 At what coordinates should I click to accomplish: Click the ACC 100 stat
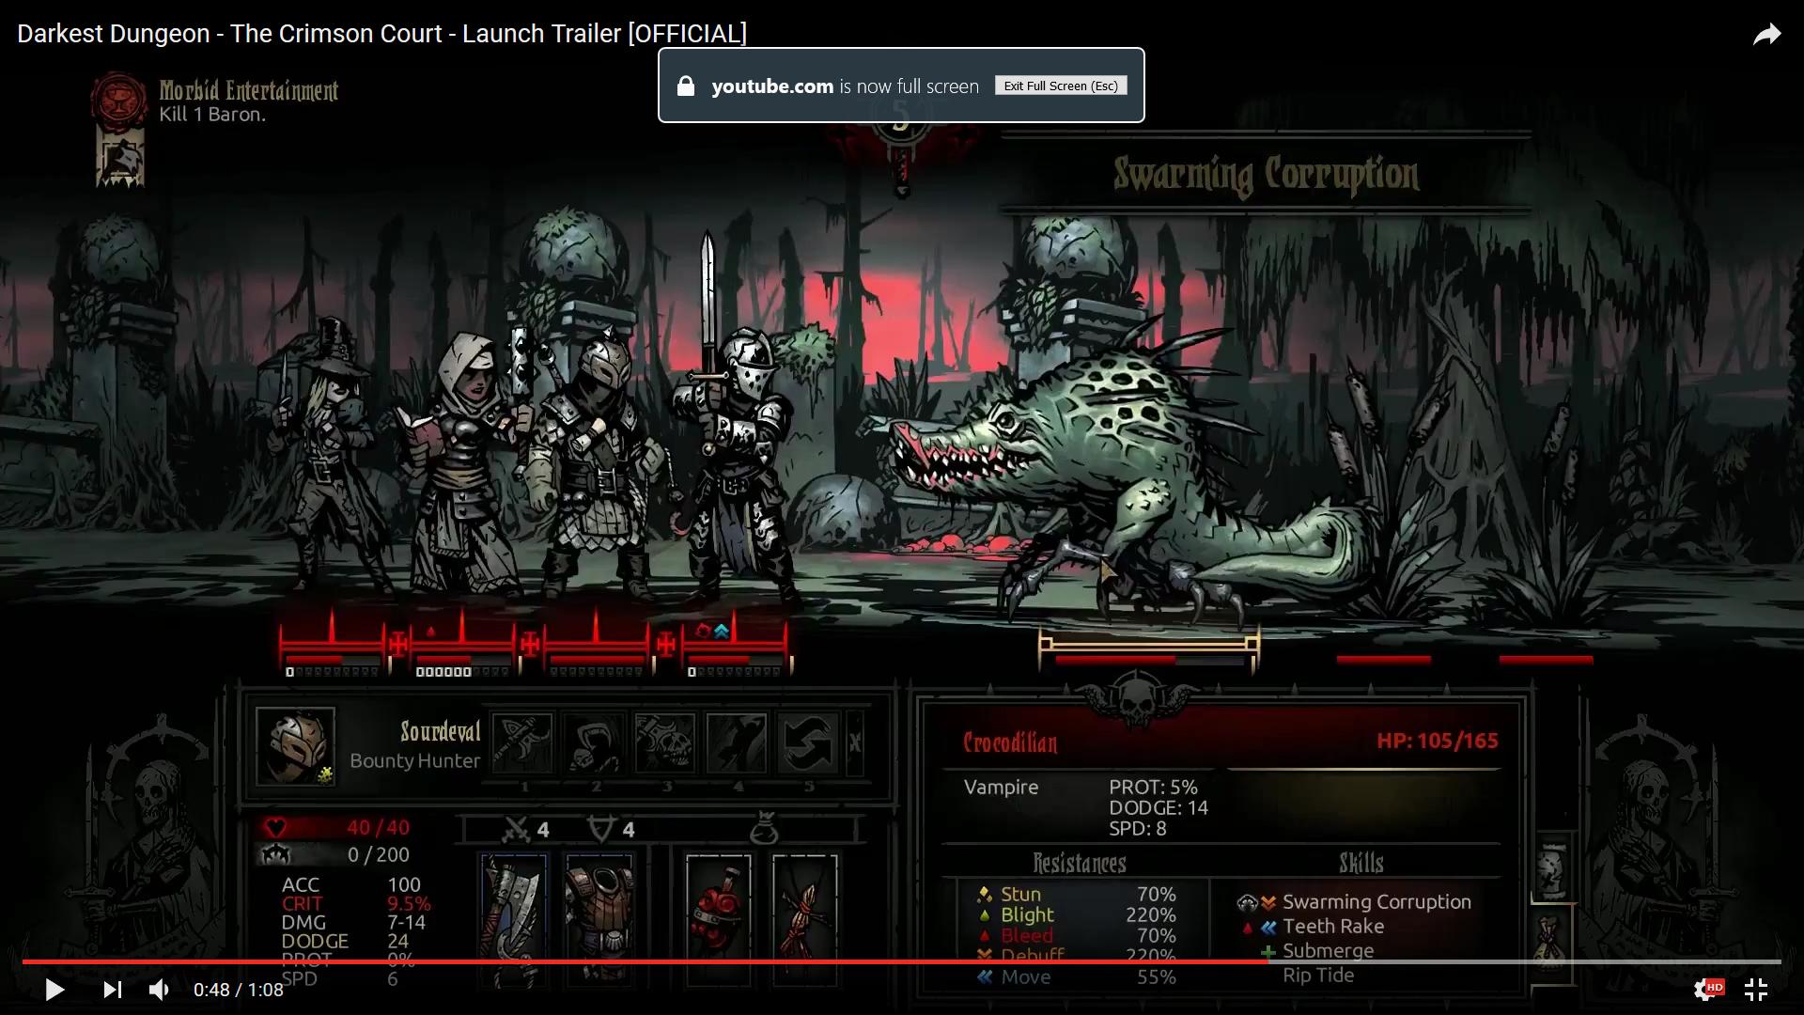[351, 884]
